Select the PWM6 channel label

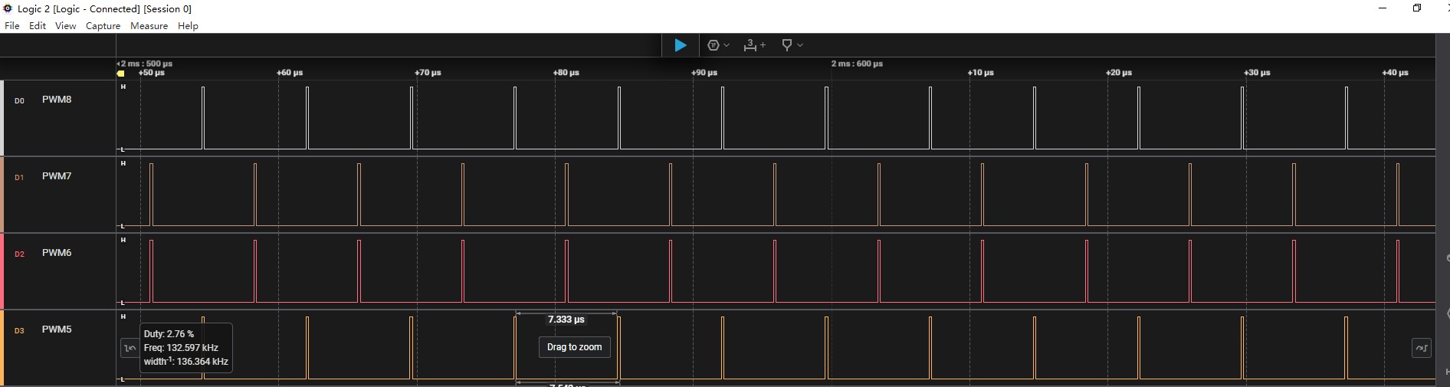click(57, 253)
